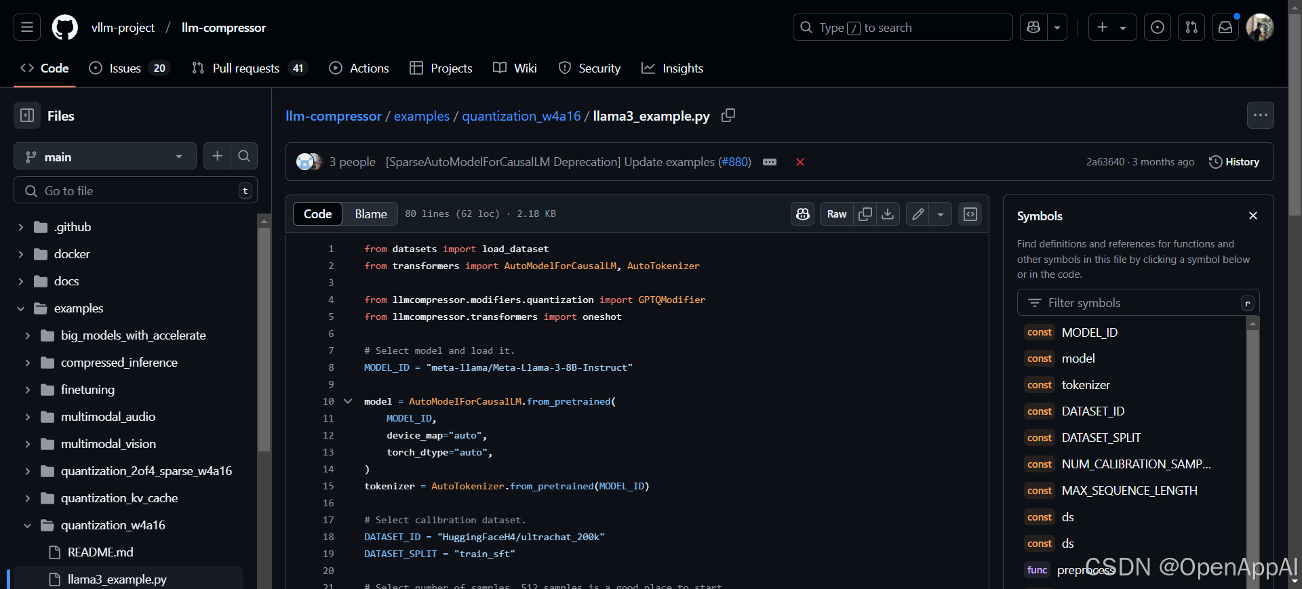Open the examples breadcrumb link
The image size is (1302, 589).
[422, 116]
